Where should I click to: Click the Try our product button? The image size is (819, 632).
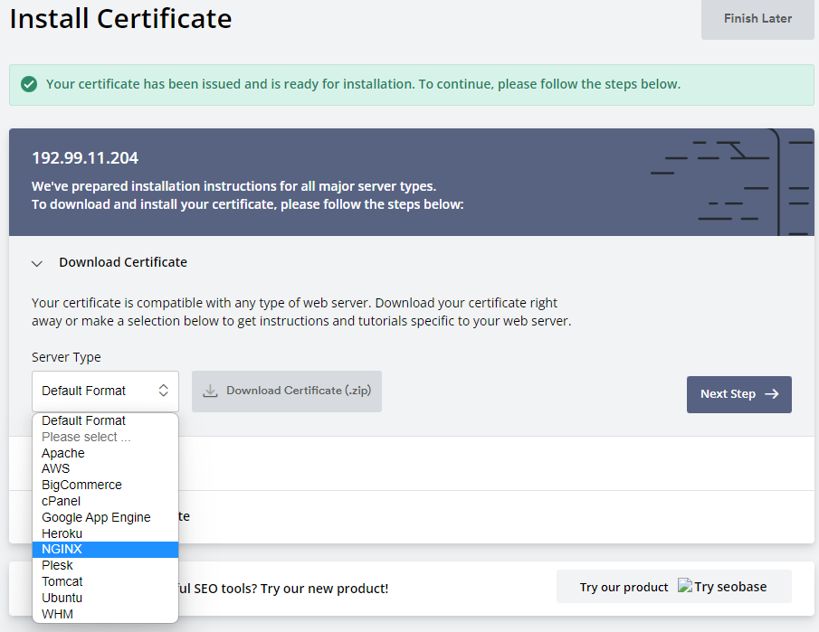(674, 587)
